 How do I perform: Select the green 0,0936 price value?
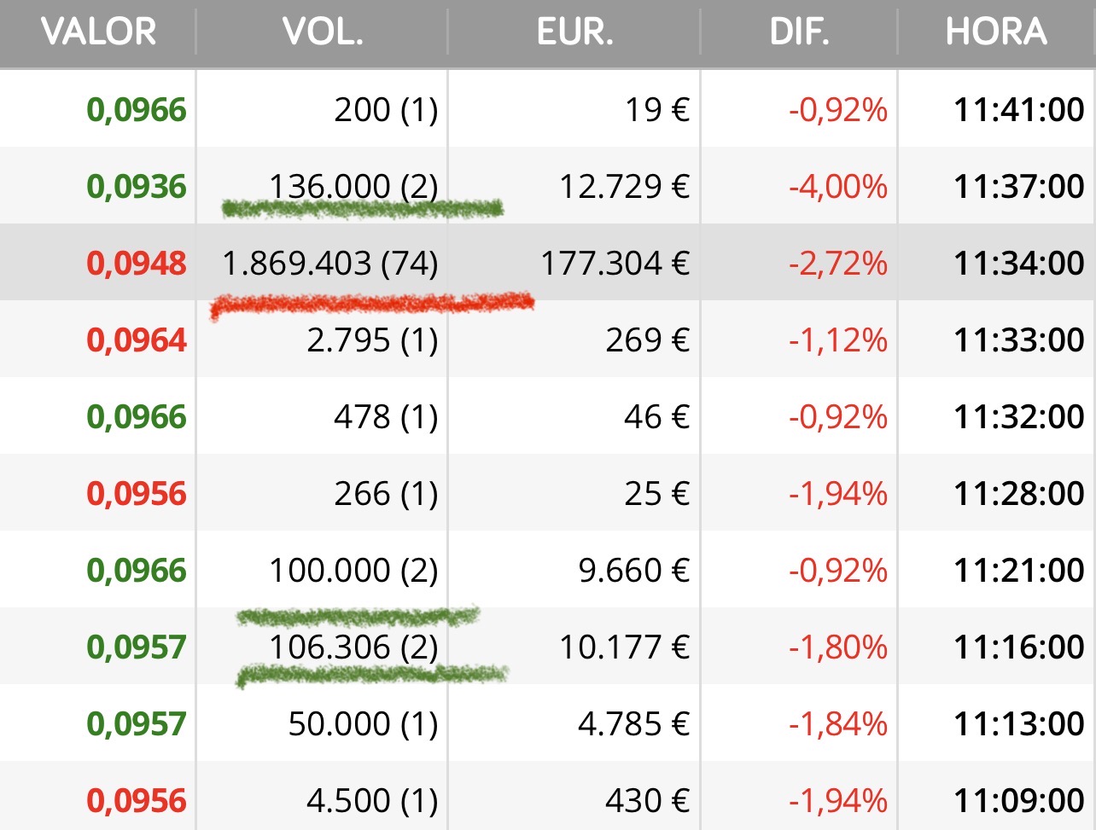(137, 187)
